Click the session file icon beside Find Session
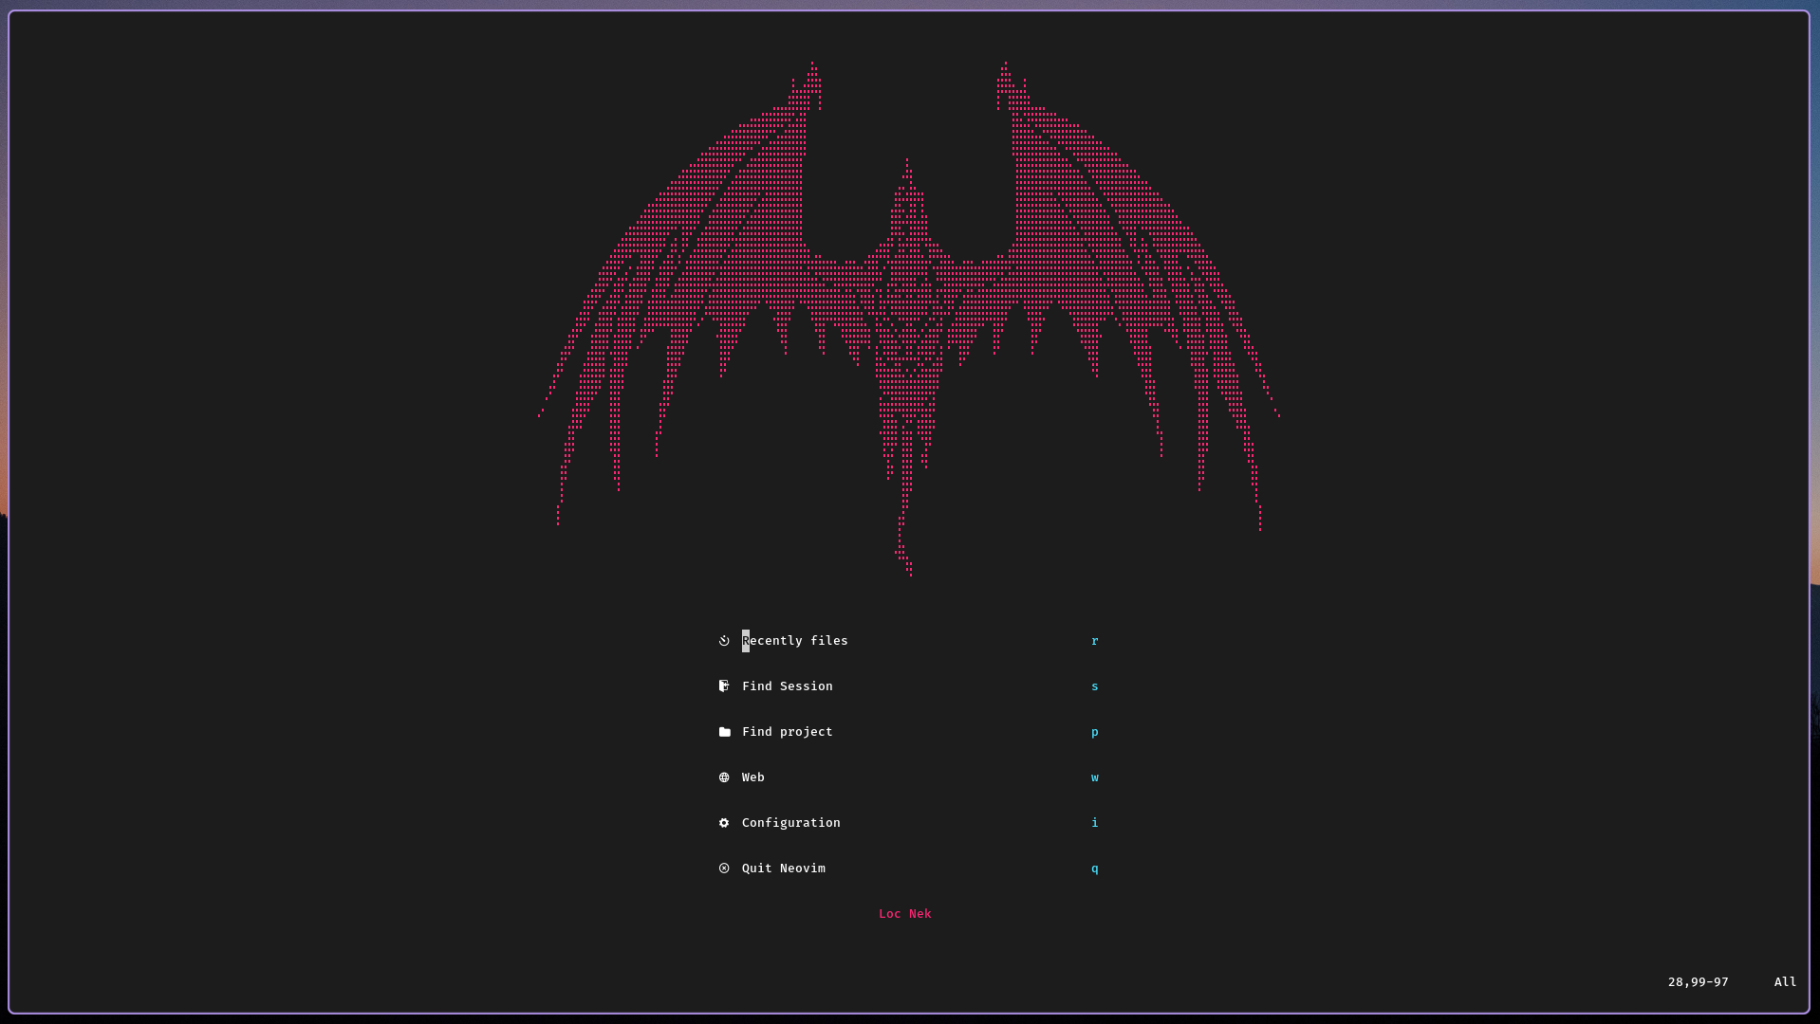The height and width of the screenshot is (1024, 1820). click(x=724, y=686)
